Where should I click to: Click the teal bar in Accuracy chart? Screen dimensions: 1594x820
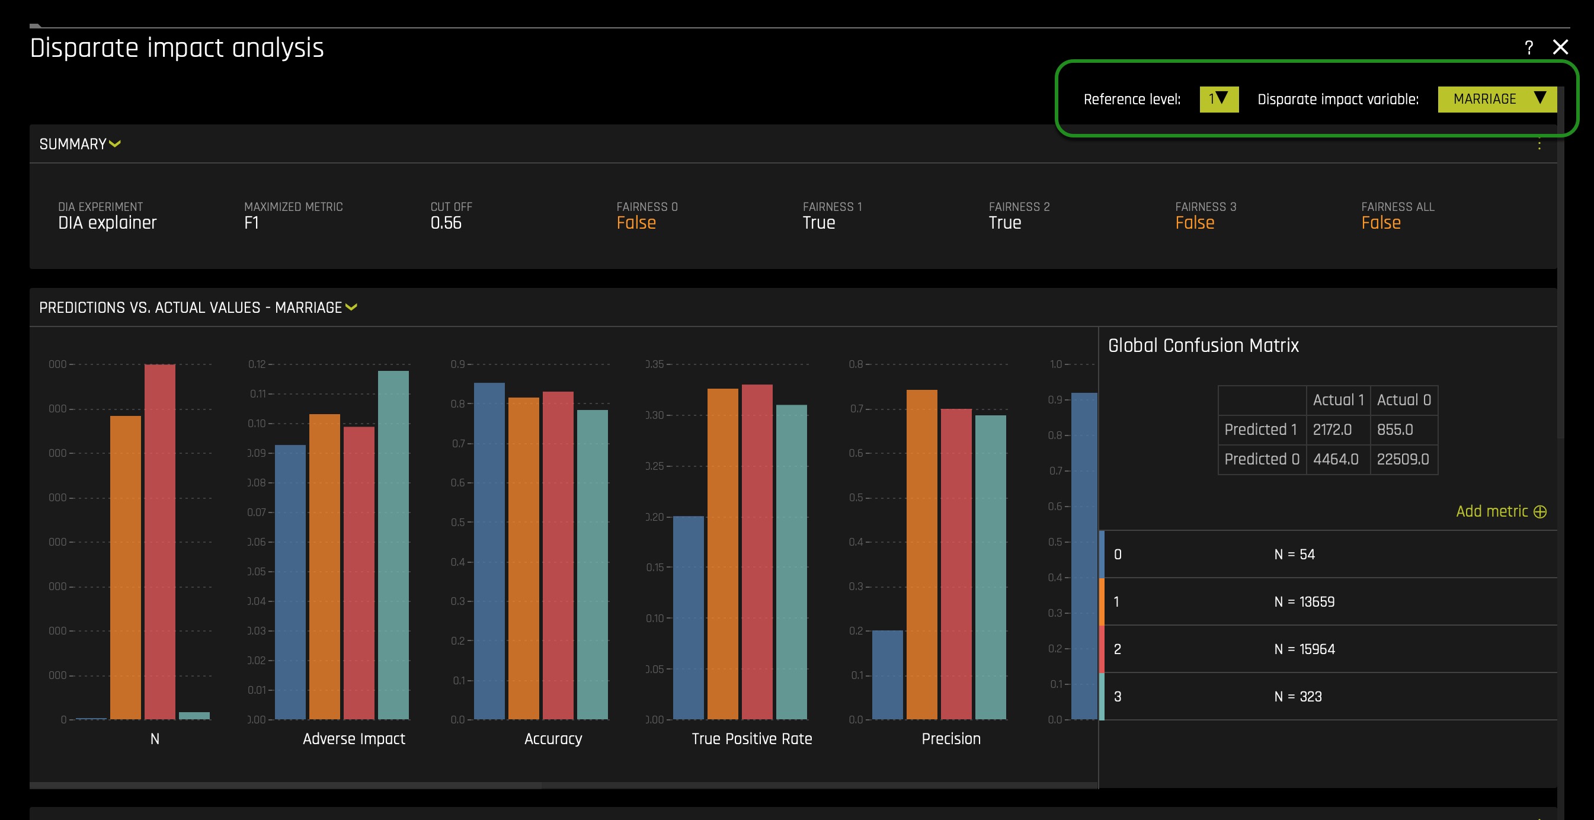592,565
